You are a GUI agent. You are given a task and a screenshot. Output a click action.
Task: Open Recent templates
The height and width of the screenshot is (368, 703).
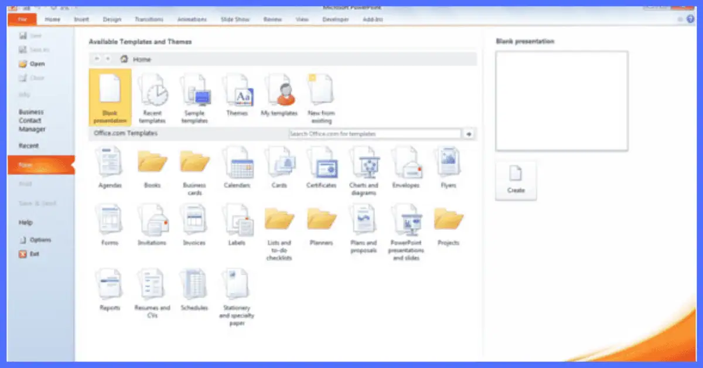point(152,98)
